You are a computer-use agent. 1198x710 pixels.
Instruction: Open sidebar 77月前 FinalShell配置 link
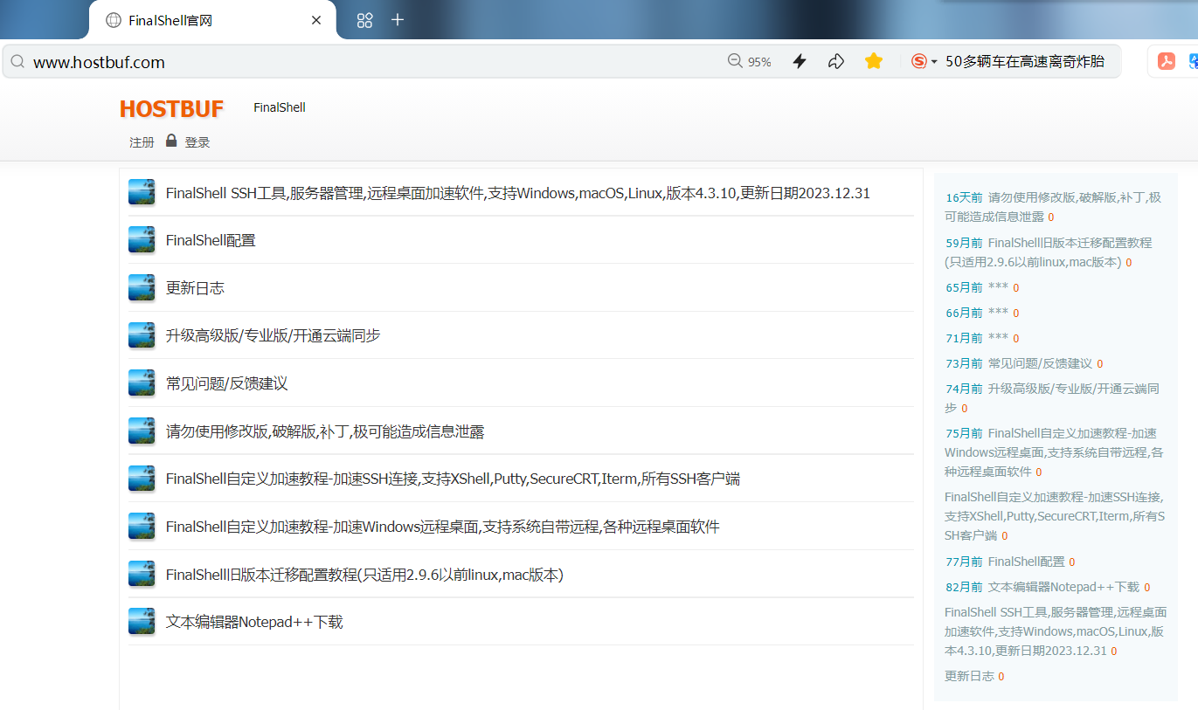tap(1026, 562)
